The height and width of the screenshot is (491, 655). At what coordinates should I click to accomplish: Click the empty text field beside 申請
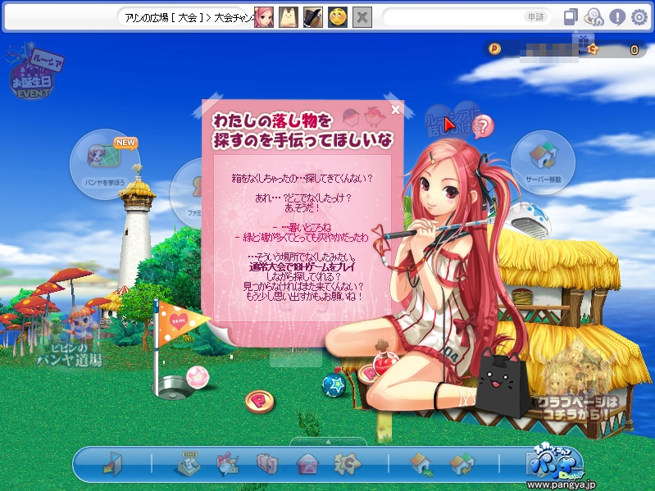pos(453,17)
